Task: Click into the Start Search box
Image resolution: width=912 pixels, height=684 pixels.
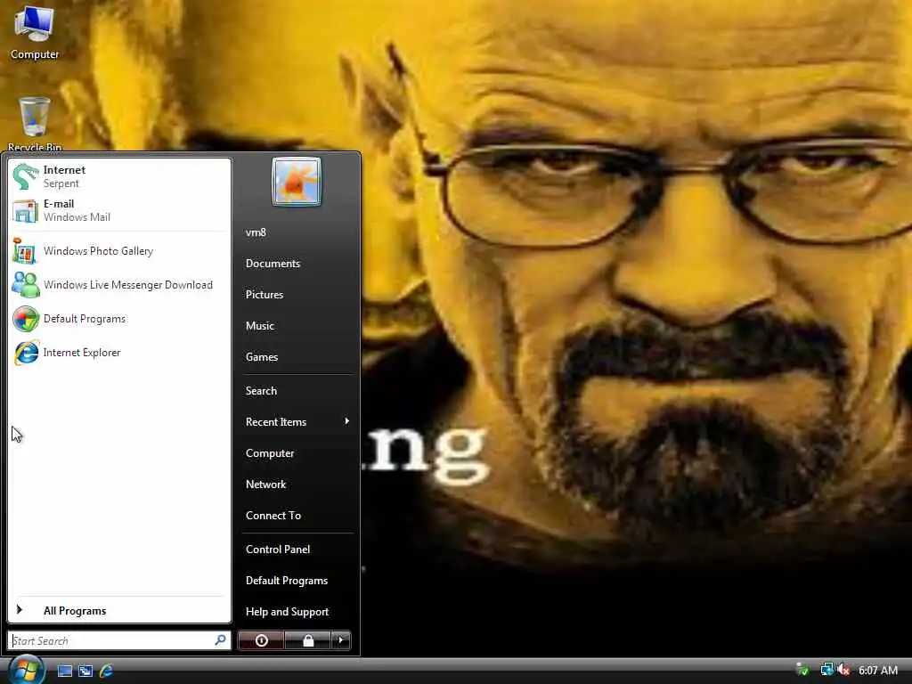Action: (x=119, y=641)
